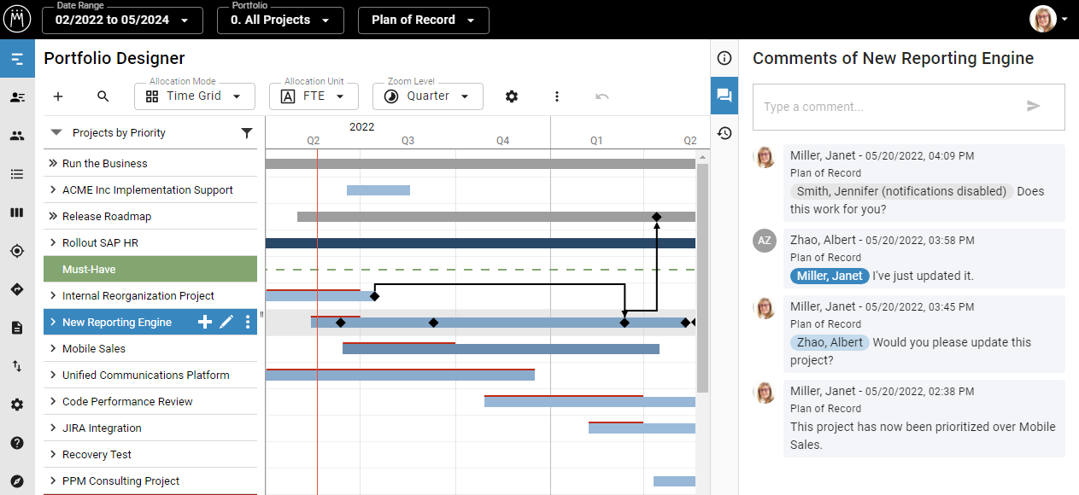This screenshot has width=1079, height=495.
Task: Click the milestone diamond on the Release Roadmap bar
Action: (x=656, y=217)
